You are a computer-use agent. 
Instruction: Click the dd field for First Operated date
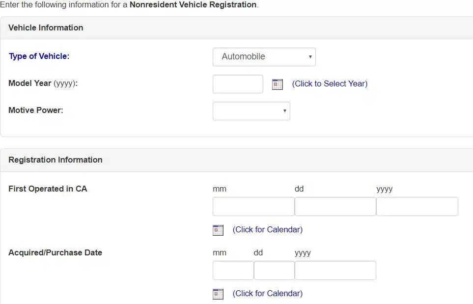(x=334, y=206)
